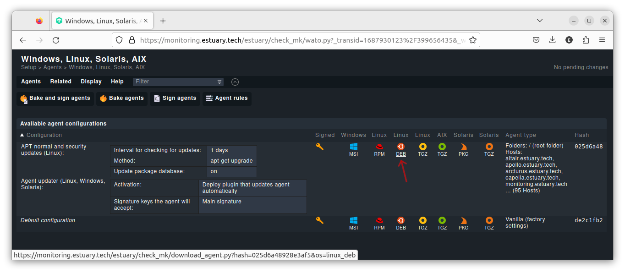
Task: Open the Display menu
Action: click(x=91, y=82)
